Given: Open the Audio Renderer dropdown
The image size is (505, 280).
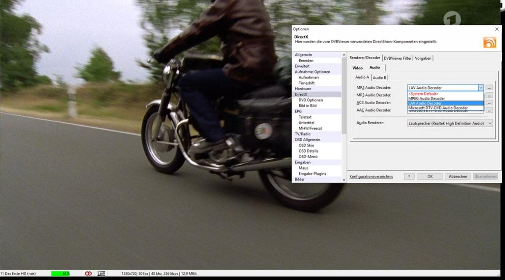Looking at the screenshot, I should click(x=450, y=123).
